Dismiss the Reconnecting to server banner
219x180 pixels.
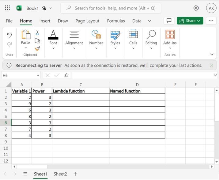211,65
